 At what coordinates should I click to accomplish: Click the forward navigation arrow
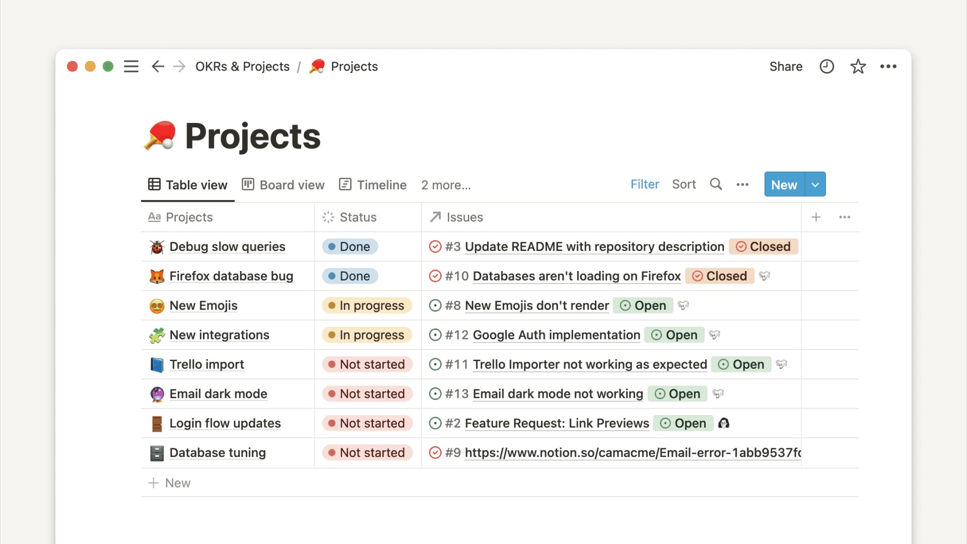pos(179,66)
